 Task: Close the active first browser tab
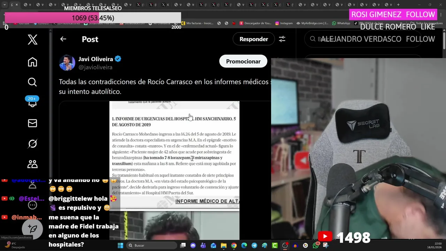17,5
